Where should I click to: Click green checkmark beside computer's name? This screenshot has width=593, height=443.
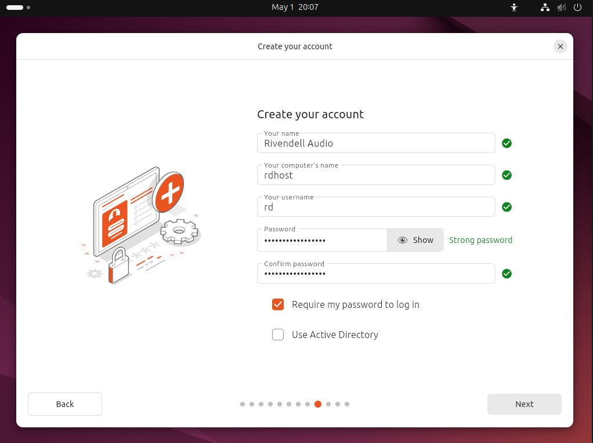click(x=507, y=175)
